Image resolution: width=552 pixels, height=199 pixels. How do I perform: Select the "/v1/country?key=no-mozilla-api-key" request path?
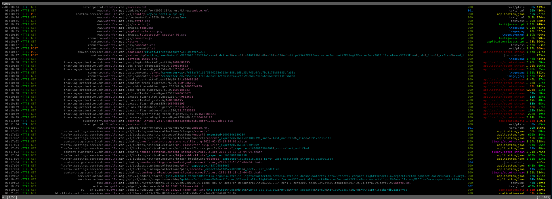155,14
